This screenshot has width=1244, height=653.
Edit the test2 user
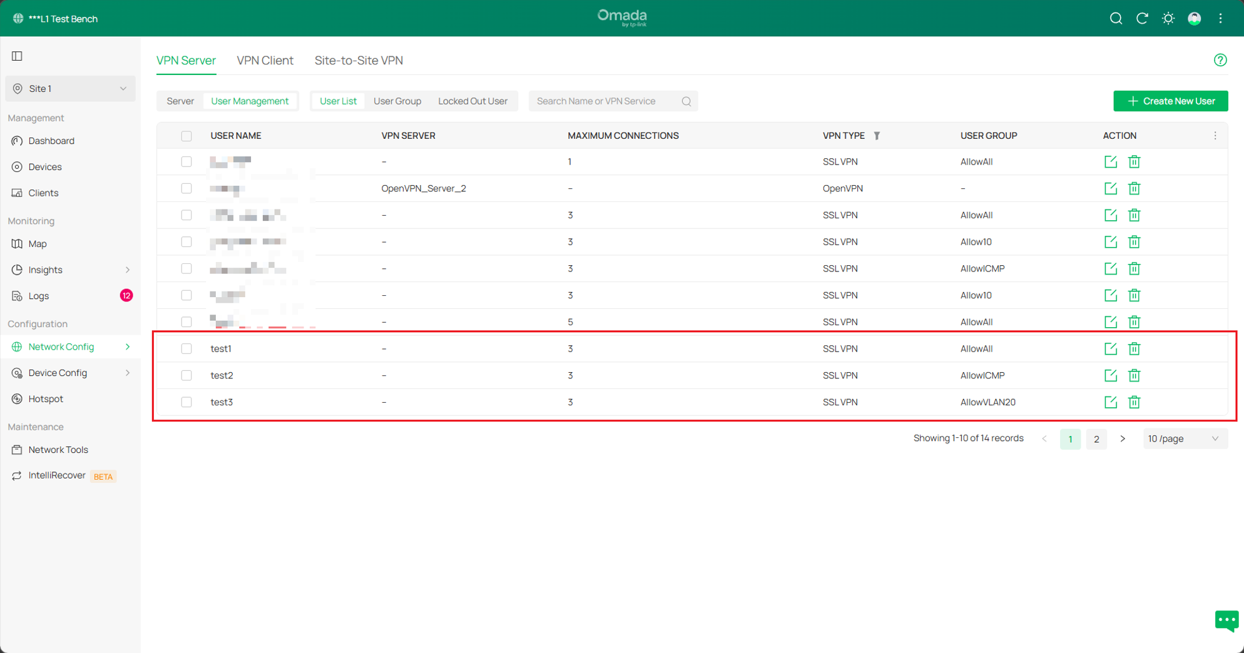pyautogui.click(x=1111, y=375)
